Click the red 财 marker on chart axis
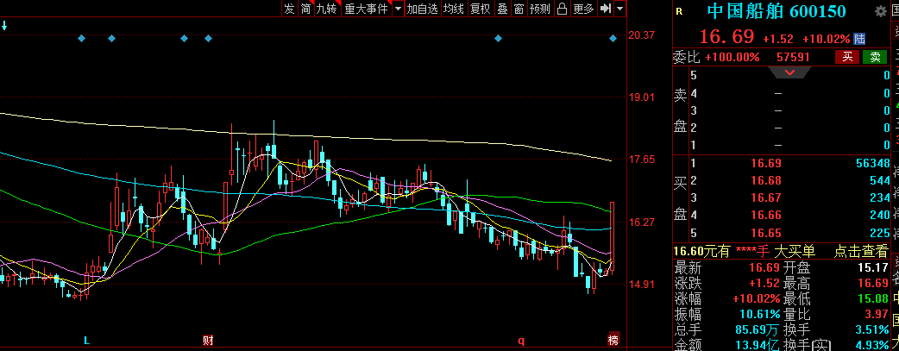Image resolution: width=899 pixels, height=351 pixels. [208, 340]
